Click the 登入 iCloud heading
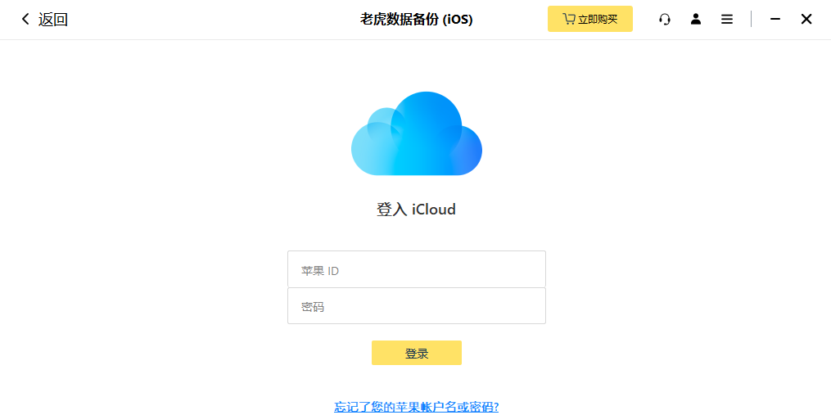This screenshot has height=415, width=831. [416, 210]
